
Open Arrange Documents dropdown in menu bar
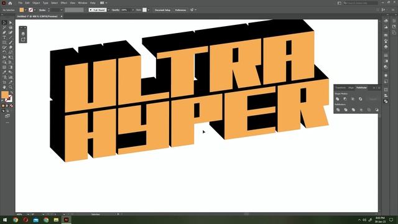[x=103, y=2]
